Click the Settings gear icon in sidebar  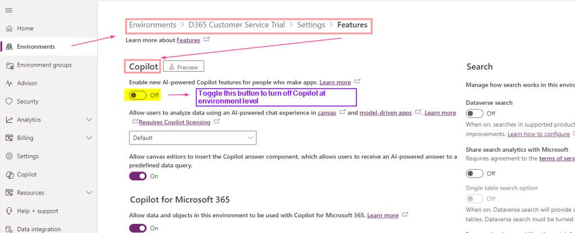9,156
